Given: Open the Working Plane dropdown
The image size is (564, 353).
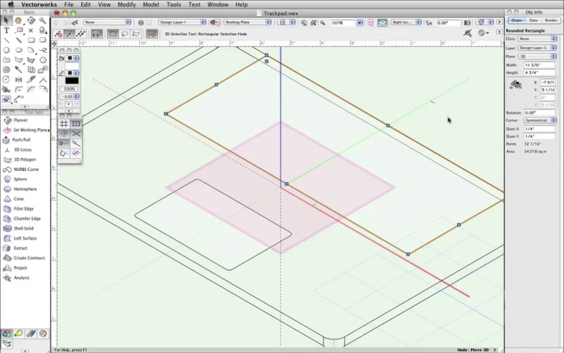Looking at the screenshot, I should pos(247,22).
